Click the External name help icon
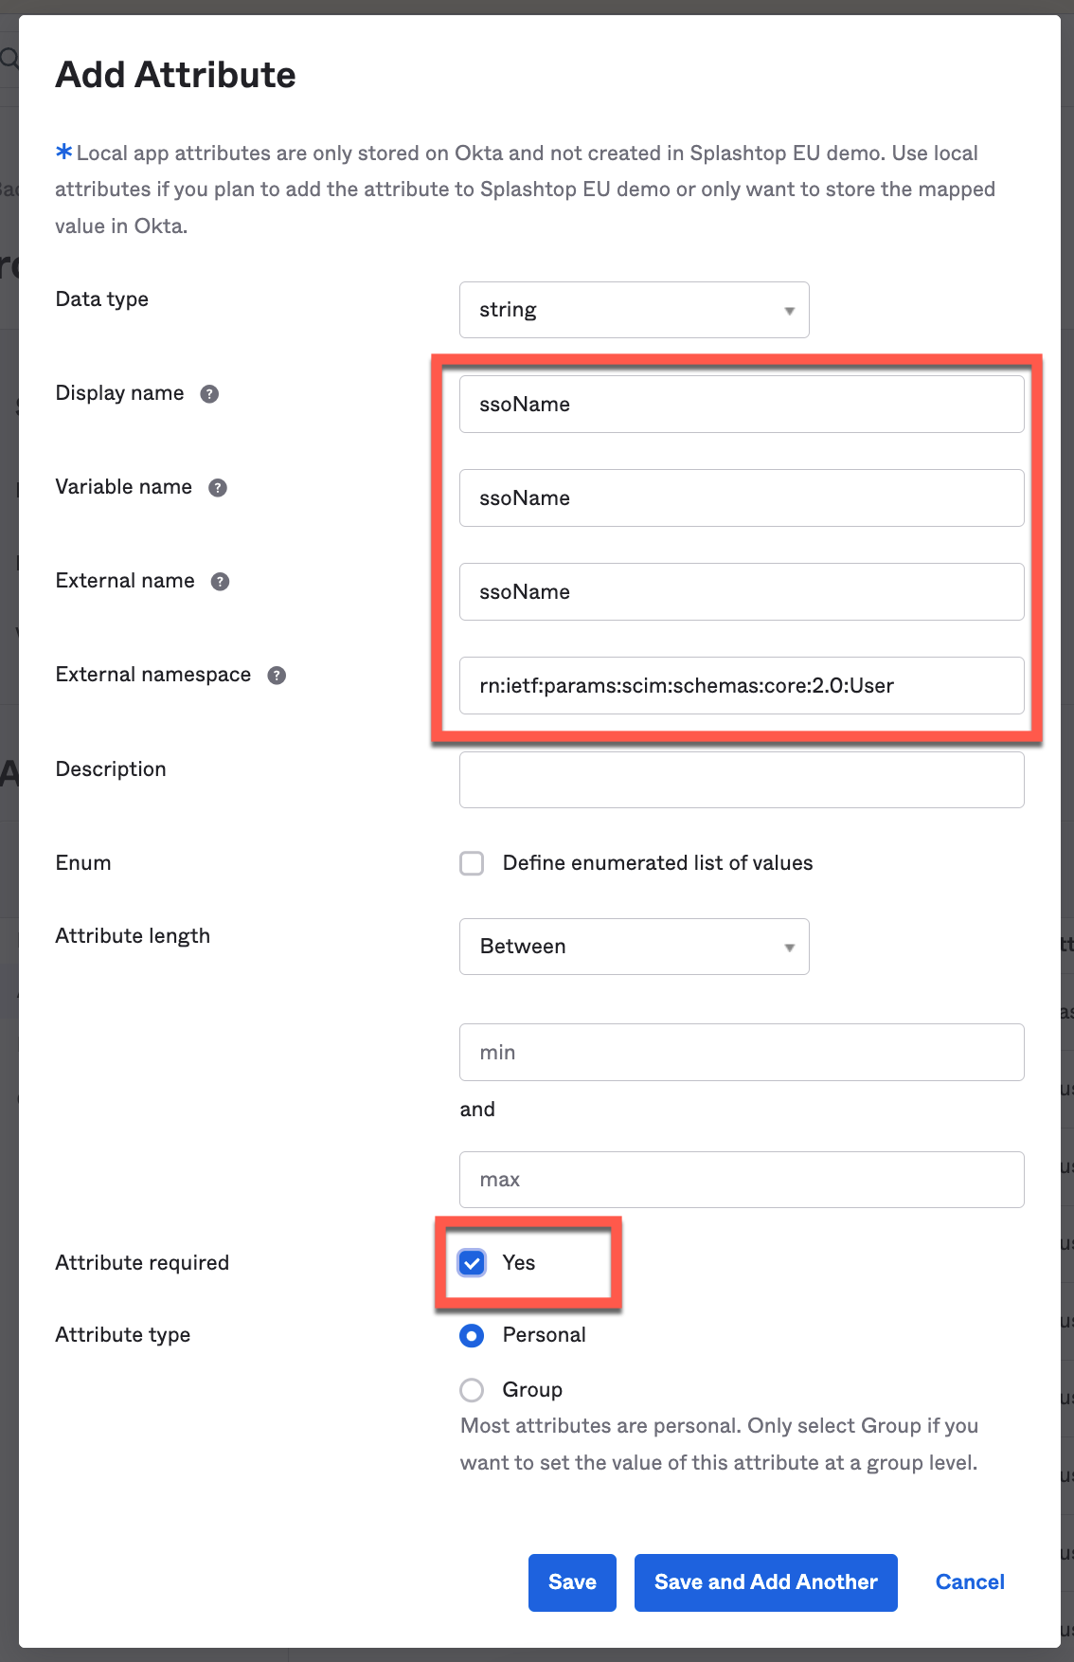1074x1662 pixels. coord(220,582)
